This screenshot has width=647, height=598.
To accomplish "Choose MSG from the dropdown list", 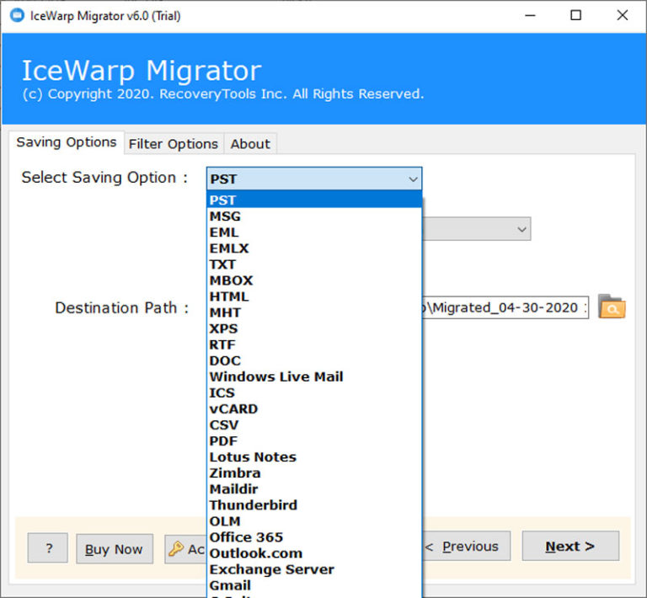I will point(314,216).
